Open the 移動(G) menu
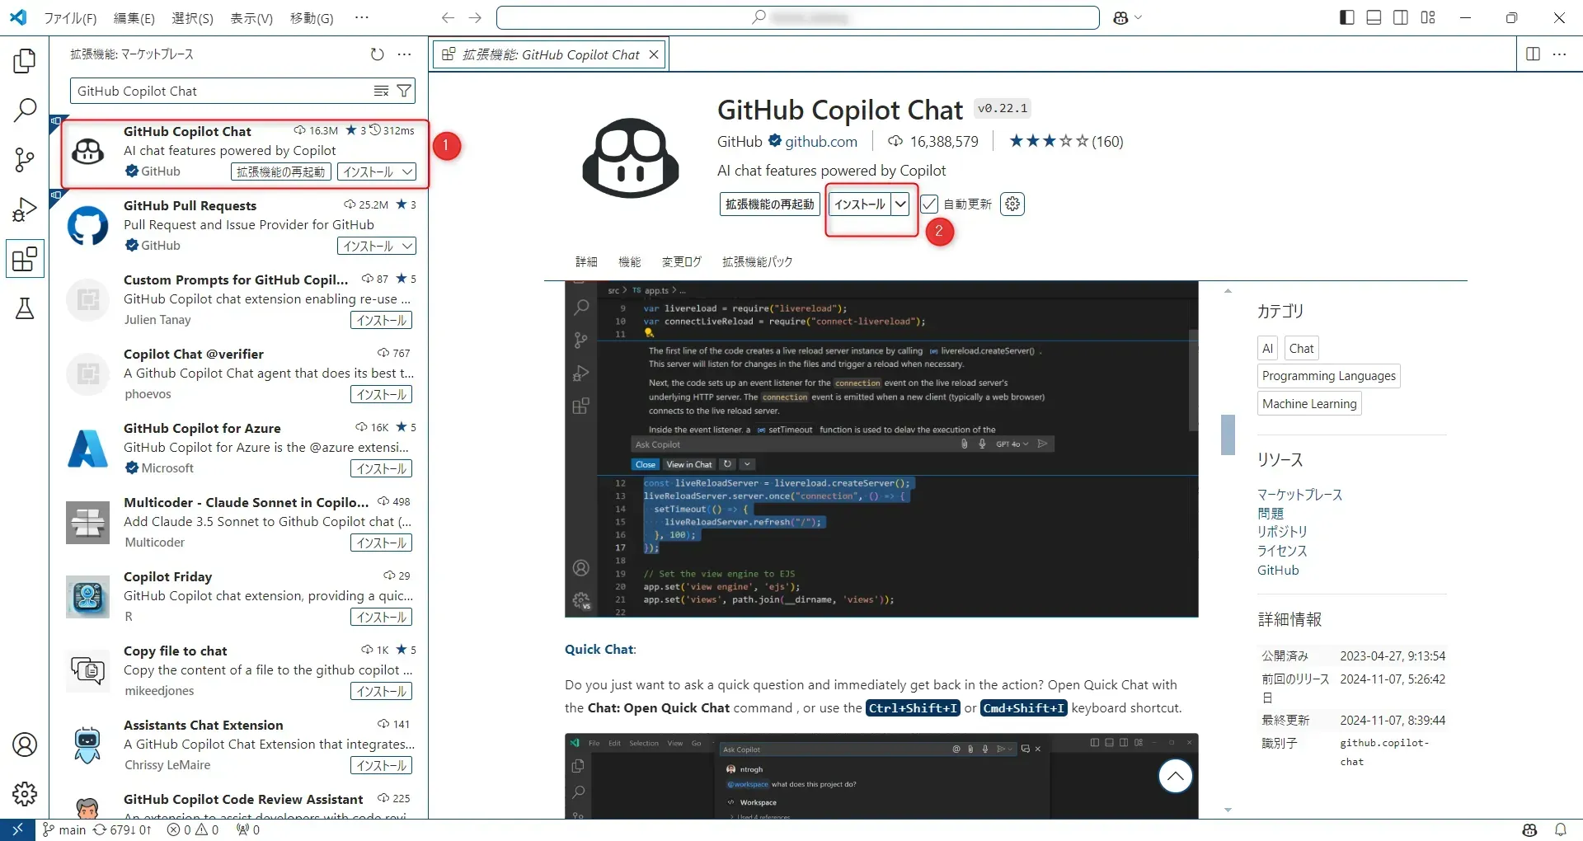The width and height of the screenshot is (1583, 841). (311, 17)
